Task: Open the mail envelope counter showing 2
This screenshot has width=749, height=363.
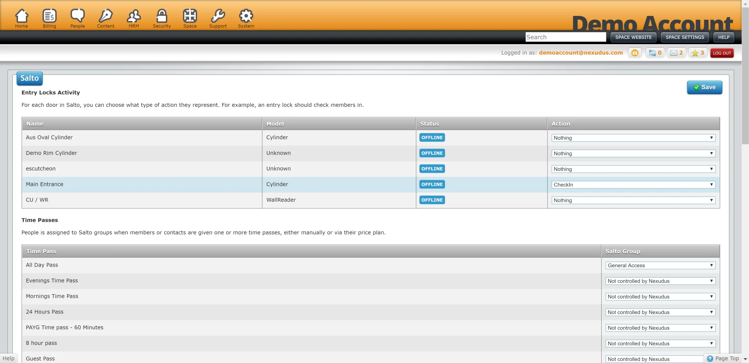Action: tap(677, 53)
